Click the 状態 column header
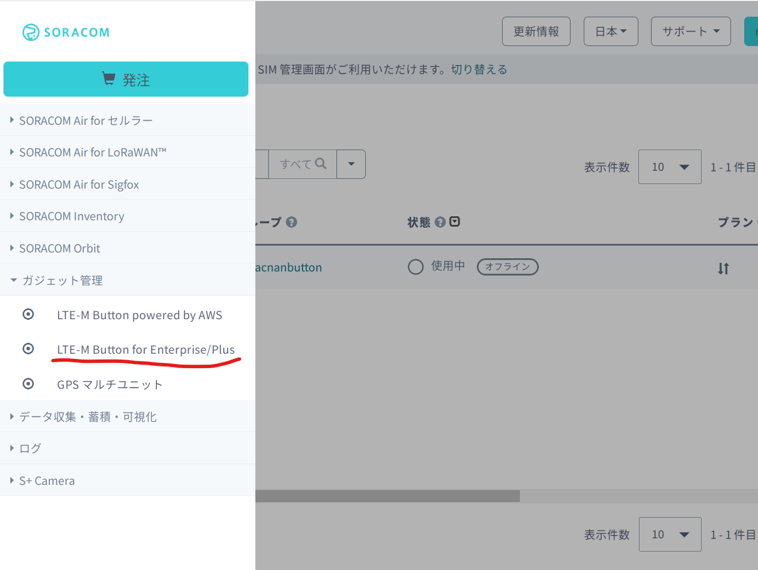The image size is (758, 570). (x=419, y=222)
